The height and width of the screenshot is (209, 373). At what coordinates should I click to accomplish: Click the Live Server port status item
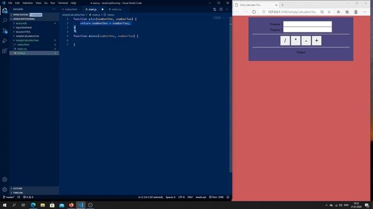216,197
